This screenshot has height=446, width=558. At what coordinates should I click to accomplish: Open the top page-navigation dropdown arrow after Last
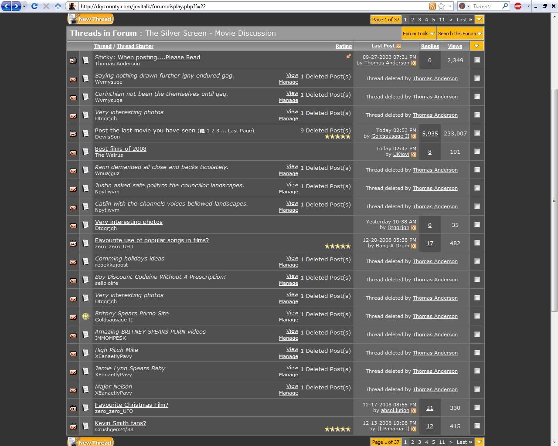[x=479, y=20]
